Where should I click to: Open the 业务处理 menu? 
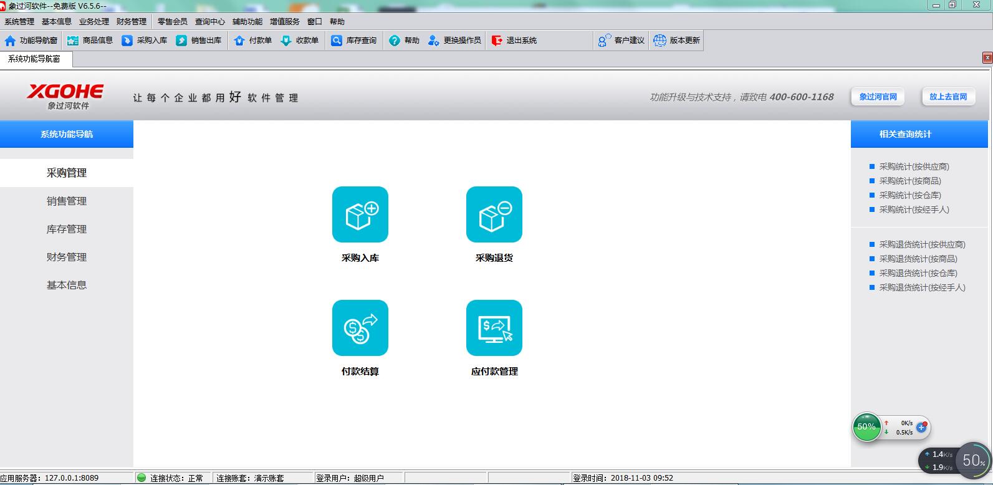click(x=94, y=21)
